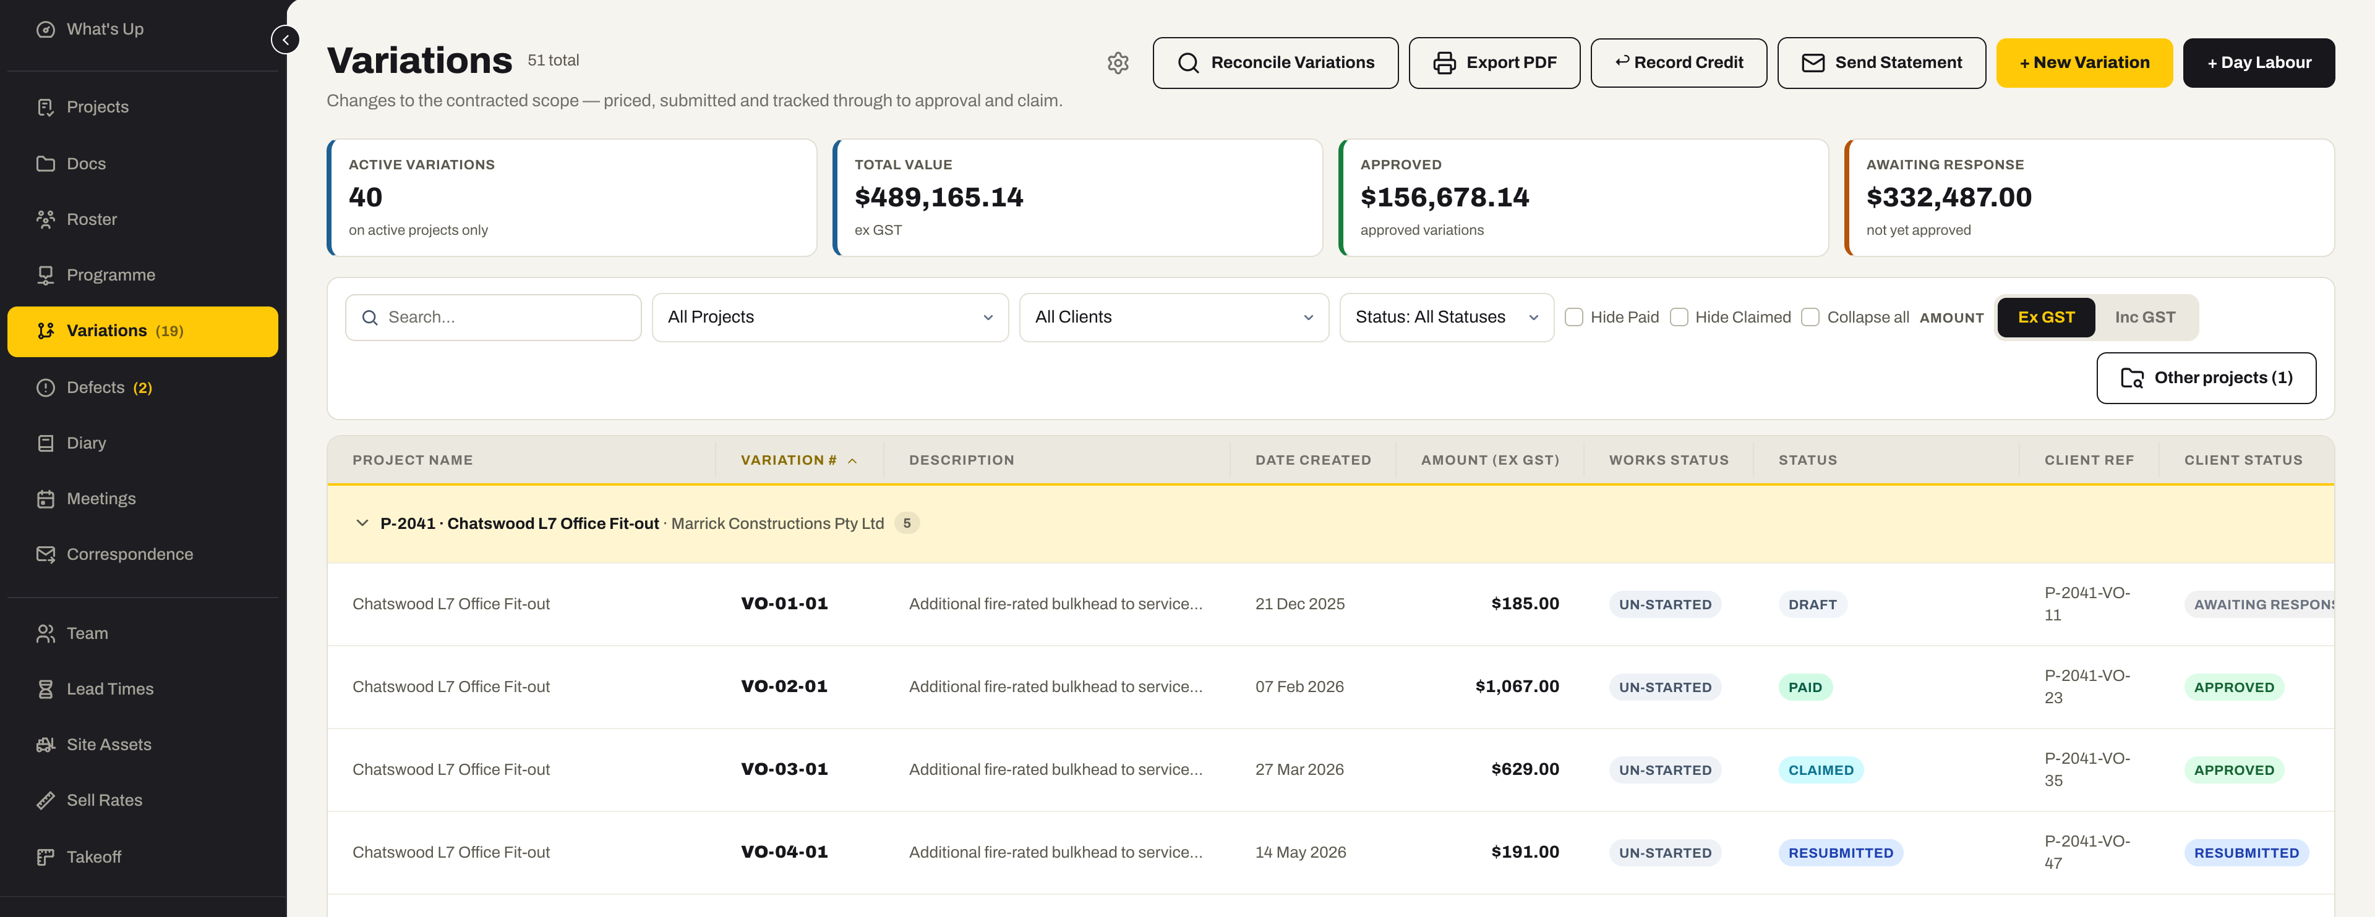Open the Team users icon
2375x917 pixels.
coord(45,633)
